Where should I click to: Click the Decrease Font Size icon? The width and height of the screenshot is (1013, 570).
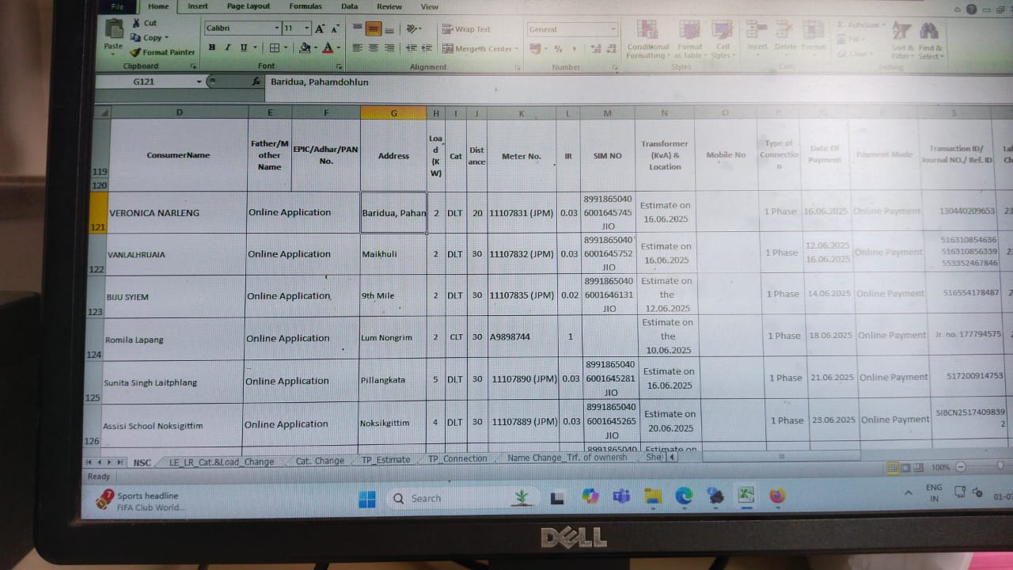(336, 28)
